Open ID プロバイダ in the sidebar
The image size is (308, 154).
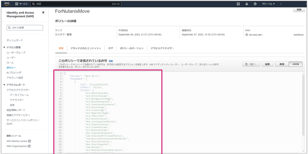[x=14, y=73]
